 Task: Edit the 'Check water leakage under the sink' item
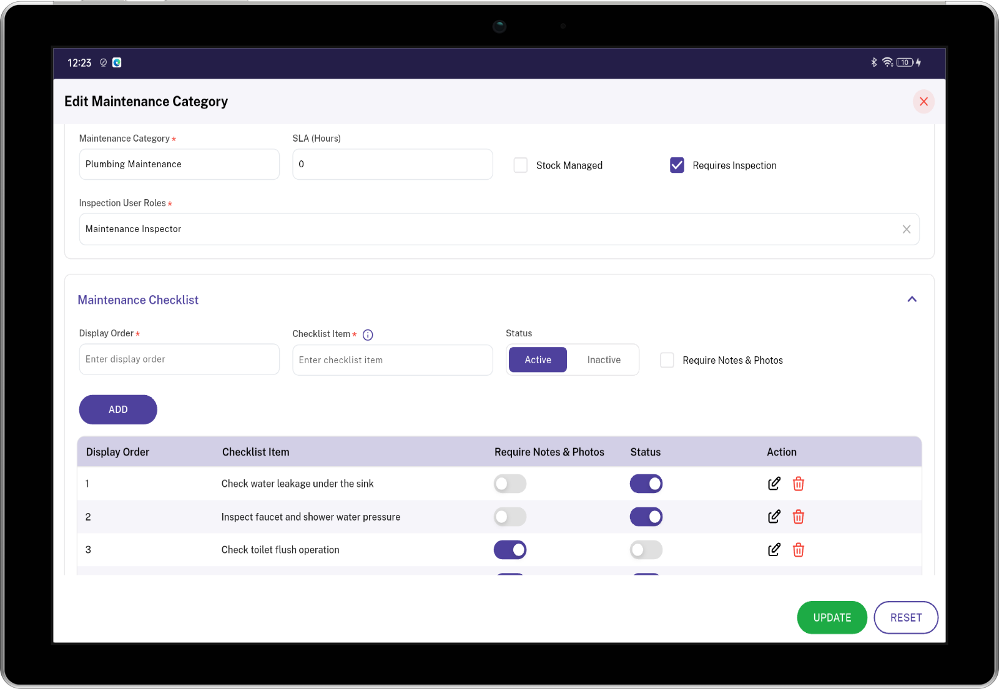(x=774, y=484)
